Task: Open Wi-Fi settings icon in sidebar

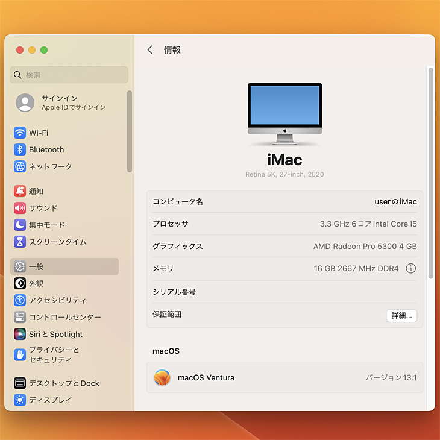Action: click(20, 133)
